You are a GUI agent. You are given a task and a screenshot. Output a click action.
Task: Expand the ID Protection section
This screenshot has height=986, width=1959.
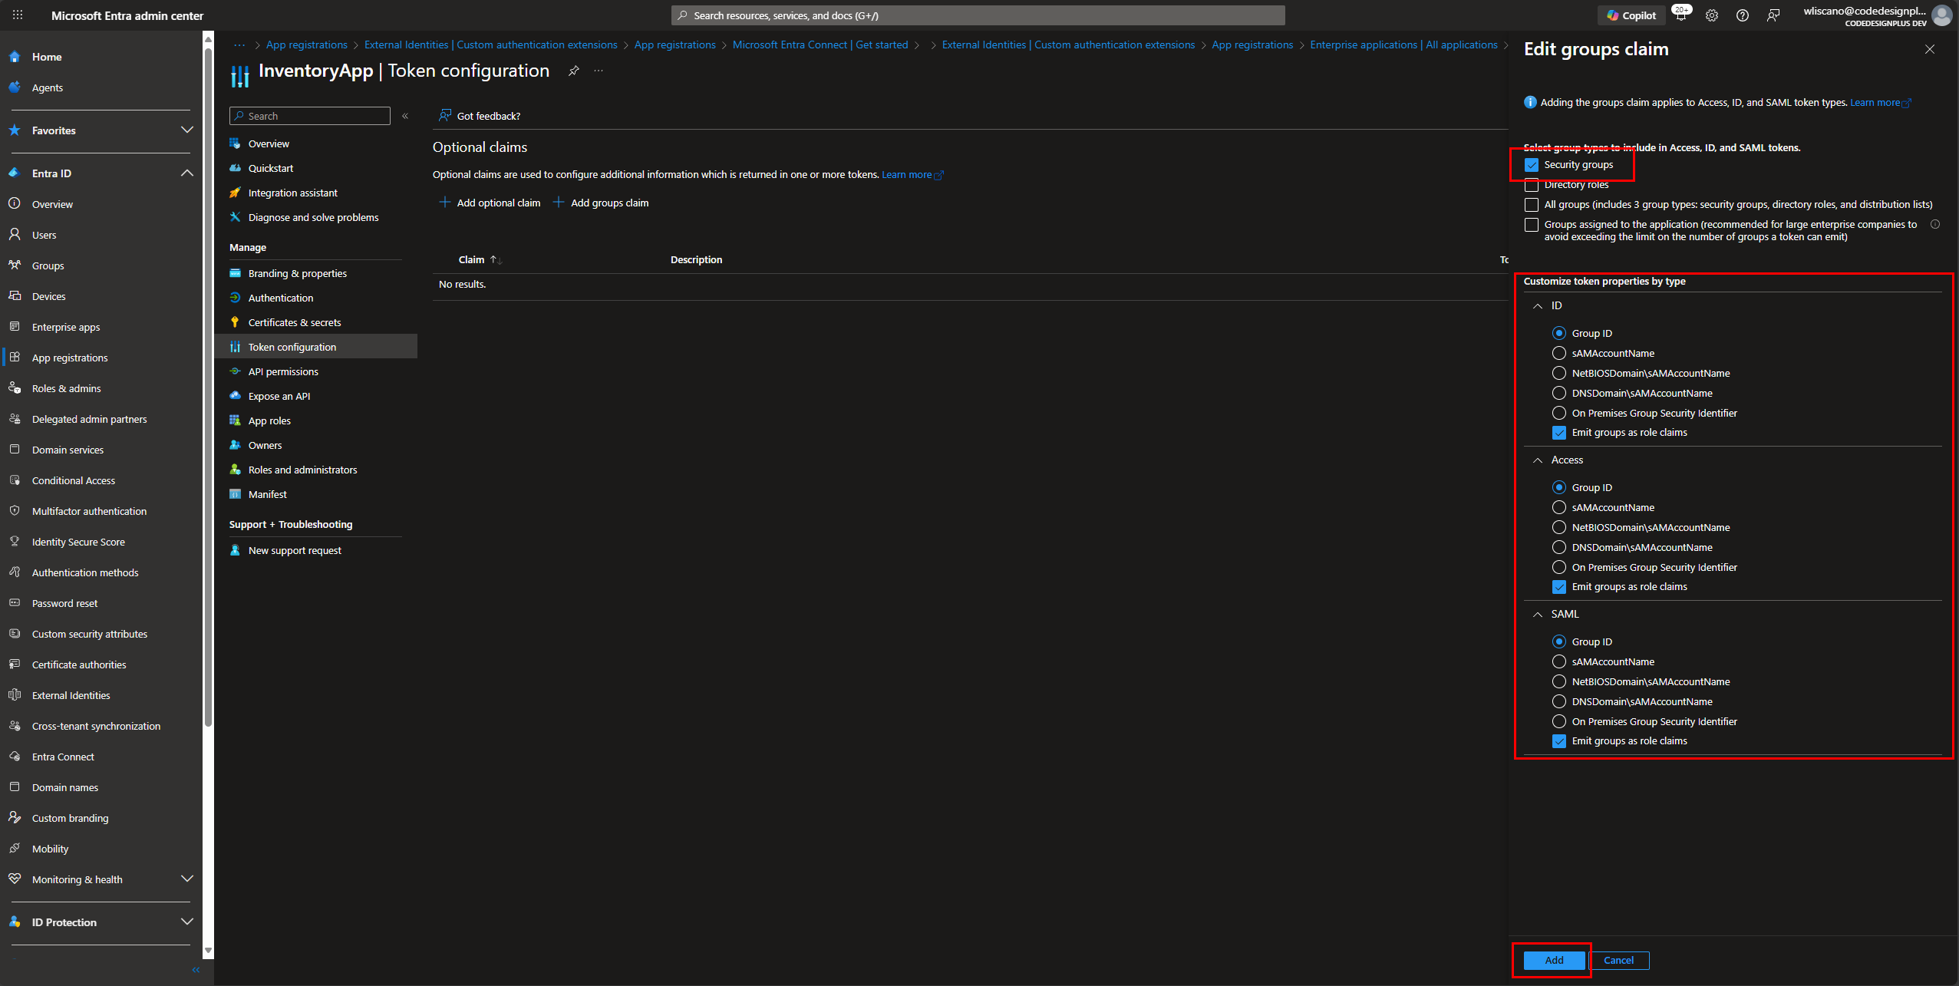186,922
